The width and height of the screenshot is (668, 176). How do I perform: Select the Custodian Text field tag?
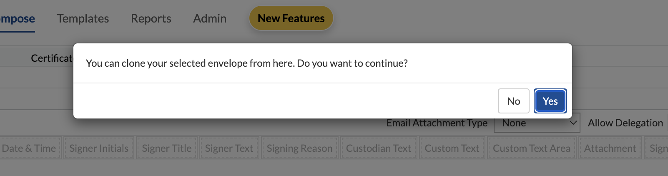click(x=378, y=148)
